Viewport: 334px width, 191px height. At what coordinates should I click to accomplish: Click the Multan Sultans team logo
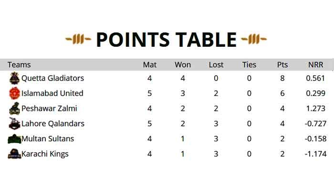click(14, 139)
